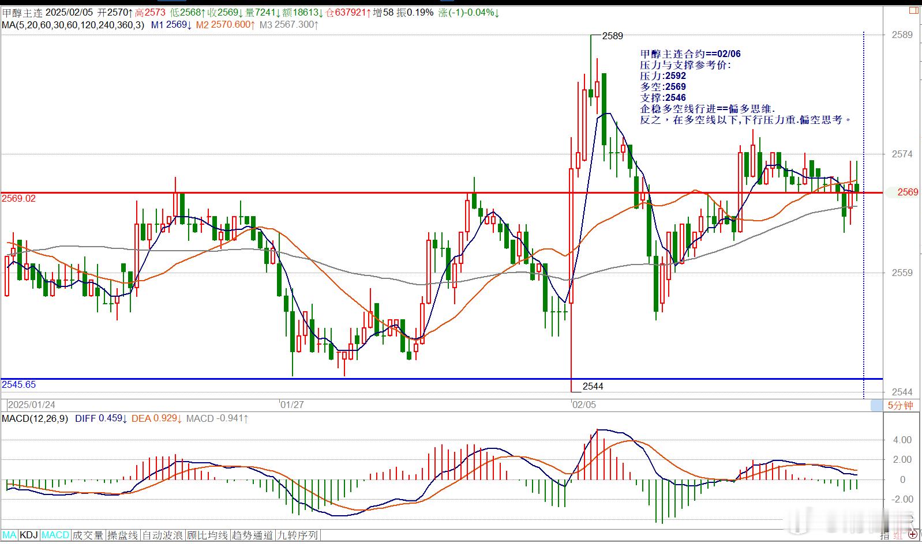Switch to the MA indicator tab
Viewport: 922px width, 544px height.
tap(9, 535)
